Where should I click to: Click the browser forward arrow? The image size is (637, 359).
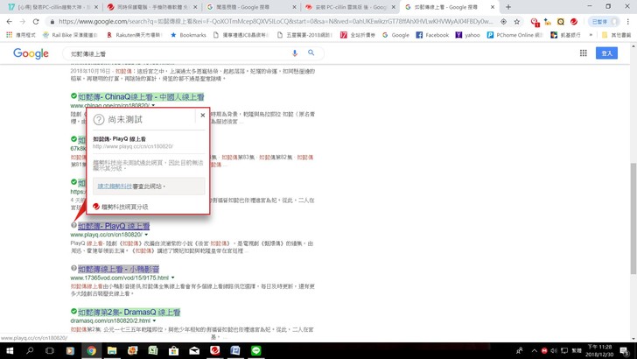23,22
